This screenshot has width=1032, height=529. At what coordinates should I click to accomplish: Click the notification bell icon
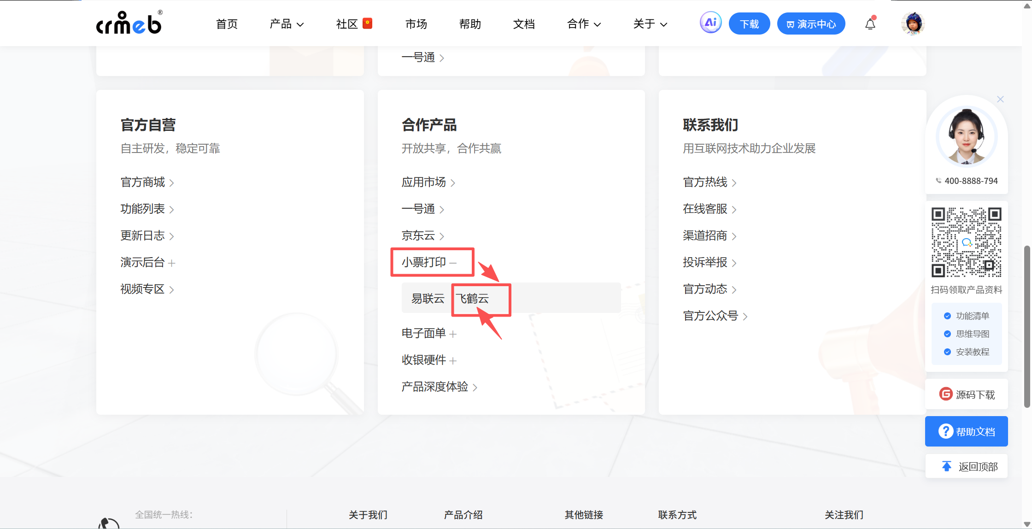[x=870, y=24]
